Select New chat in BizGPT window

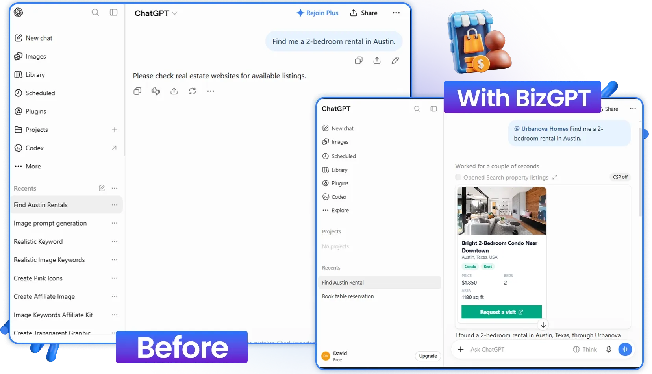(338, 128)
